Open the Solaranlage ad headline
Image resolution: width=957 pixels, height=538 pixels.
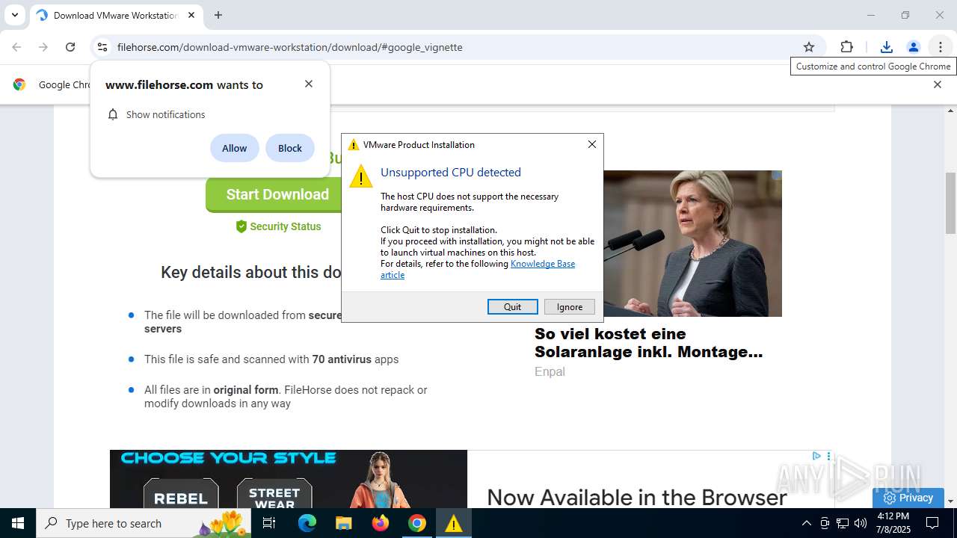(x=648, y=343)
